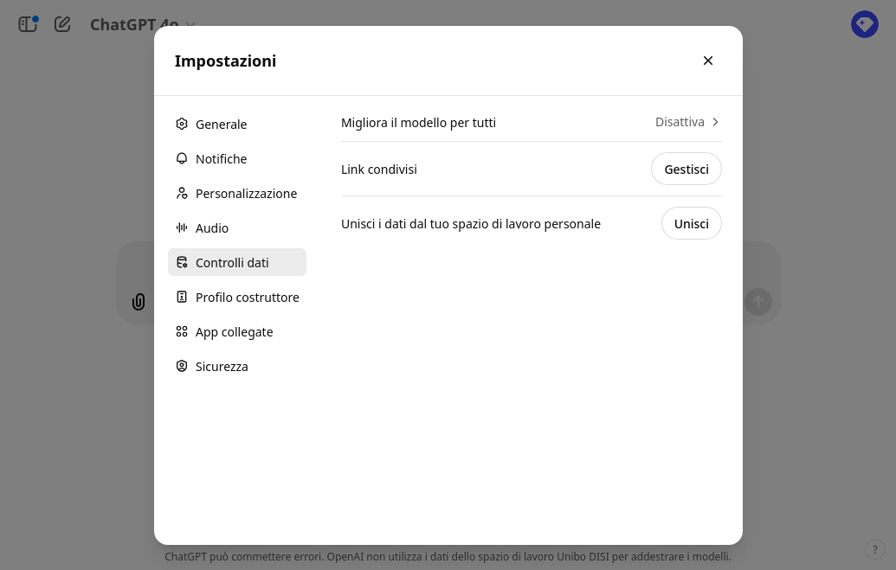Click the Notifiche bell icon
Image resolution: width=896 pixels, height=570 pixels.
(x=182, y=158)
